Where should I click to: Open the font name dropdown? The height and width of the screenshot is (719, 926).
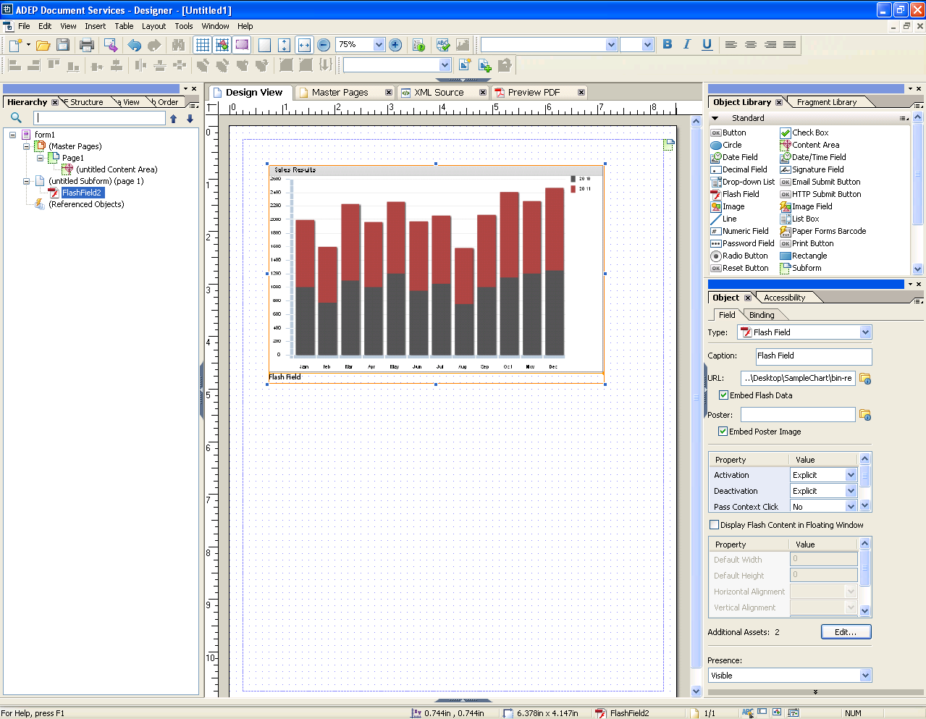(611, 45)
